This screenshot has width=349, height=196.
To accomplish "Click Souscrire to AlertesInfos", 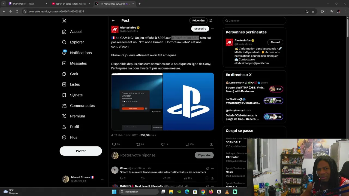I will tap(200, 29).
